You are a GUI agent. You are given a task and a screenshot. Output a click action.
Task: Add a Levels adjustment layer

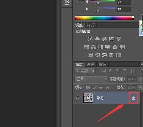tap(97, 39)
